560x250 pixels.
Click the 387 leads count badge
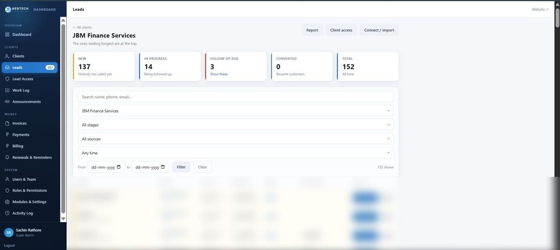coord(50,68)
